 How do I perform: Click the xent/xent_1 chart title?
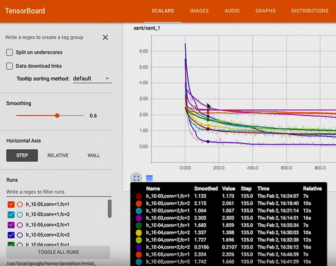point(147,28)
